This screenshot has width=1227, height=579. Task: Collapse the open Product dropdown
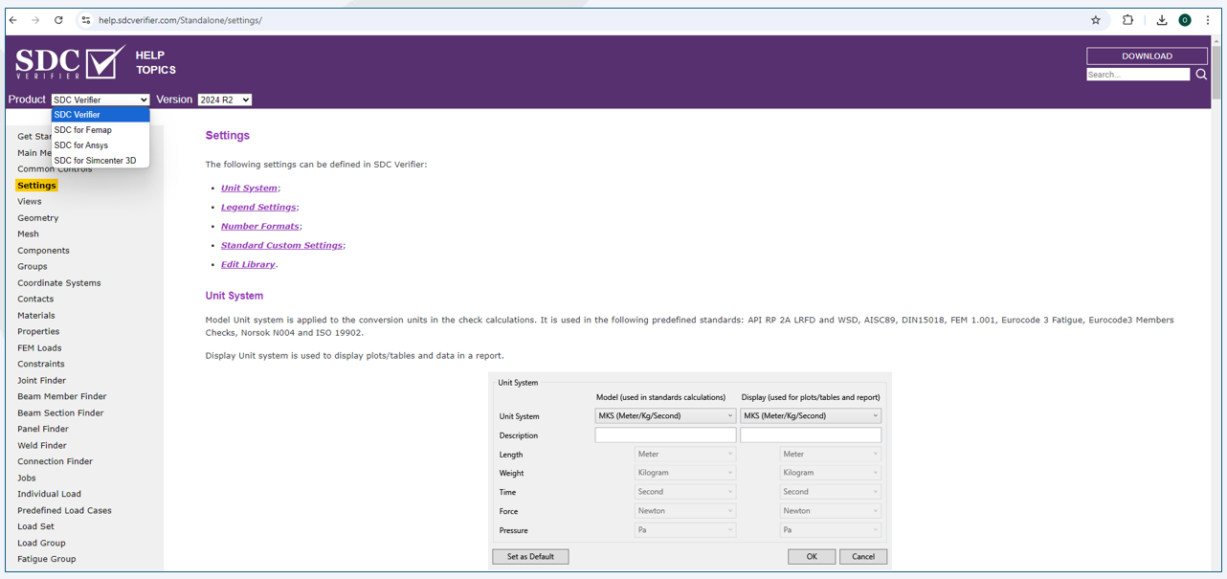[x=100, y=100]
